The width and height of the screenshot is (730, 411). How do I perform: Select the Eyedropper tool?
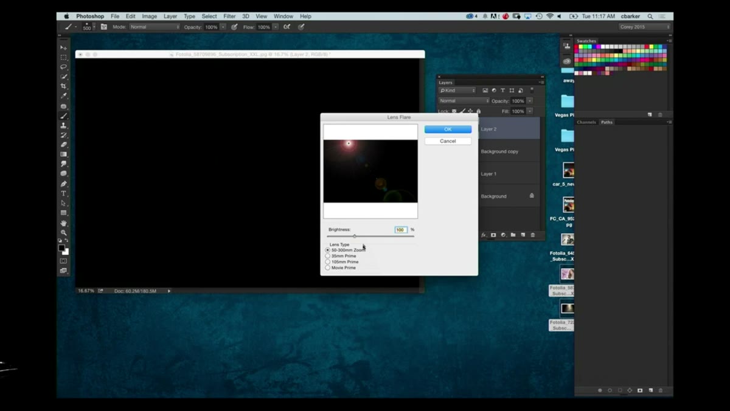63,96
